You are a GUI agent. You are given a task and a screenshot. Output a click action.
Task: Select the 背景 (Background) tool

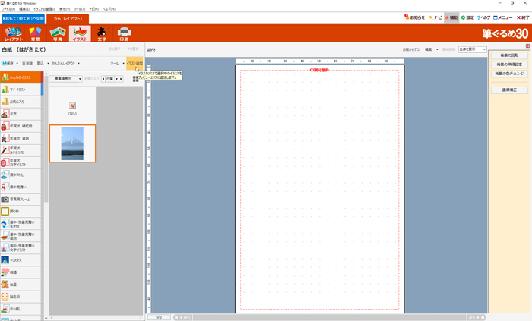coord(35,33)
